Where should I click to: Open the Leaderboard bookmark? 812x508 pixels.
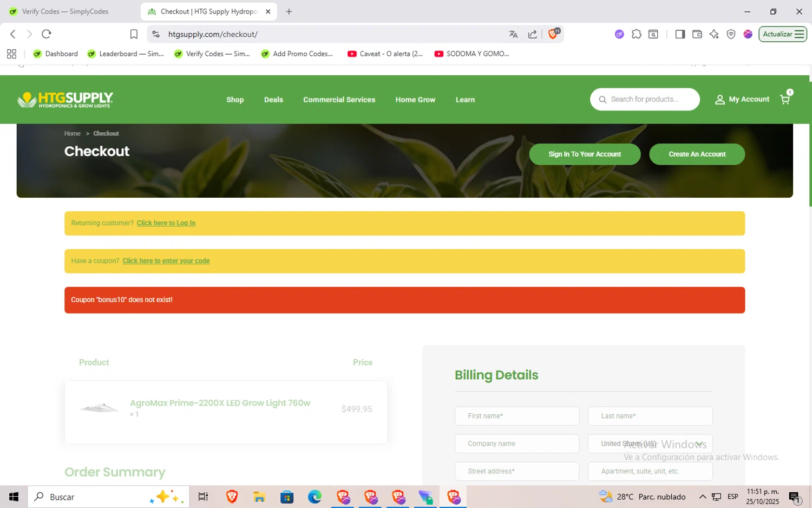point(126,54)
